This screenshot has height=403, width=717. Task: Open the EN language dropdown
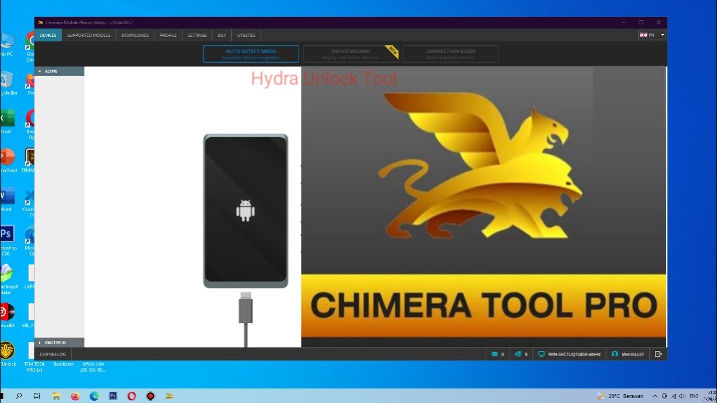click(652, 35)
